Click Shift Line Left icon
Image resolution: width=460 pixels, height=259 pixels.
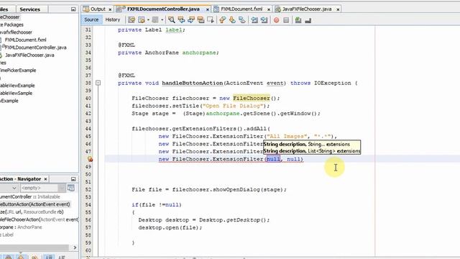click(254, 19)
